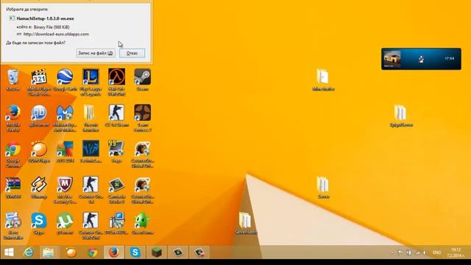Open McAfee Security Scan shortcut
This screenshot has height=265, width=471.
tap(65, 190)
